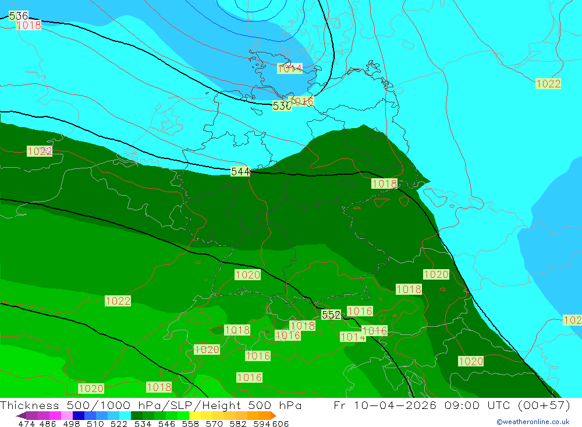Click the forecast date Fr 10-04-2026
582x427 pixels.
385,405
